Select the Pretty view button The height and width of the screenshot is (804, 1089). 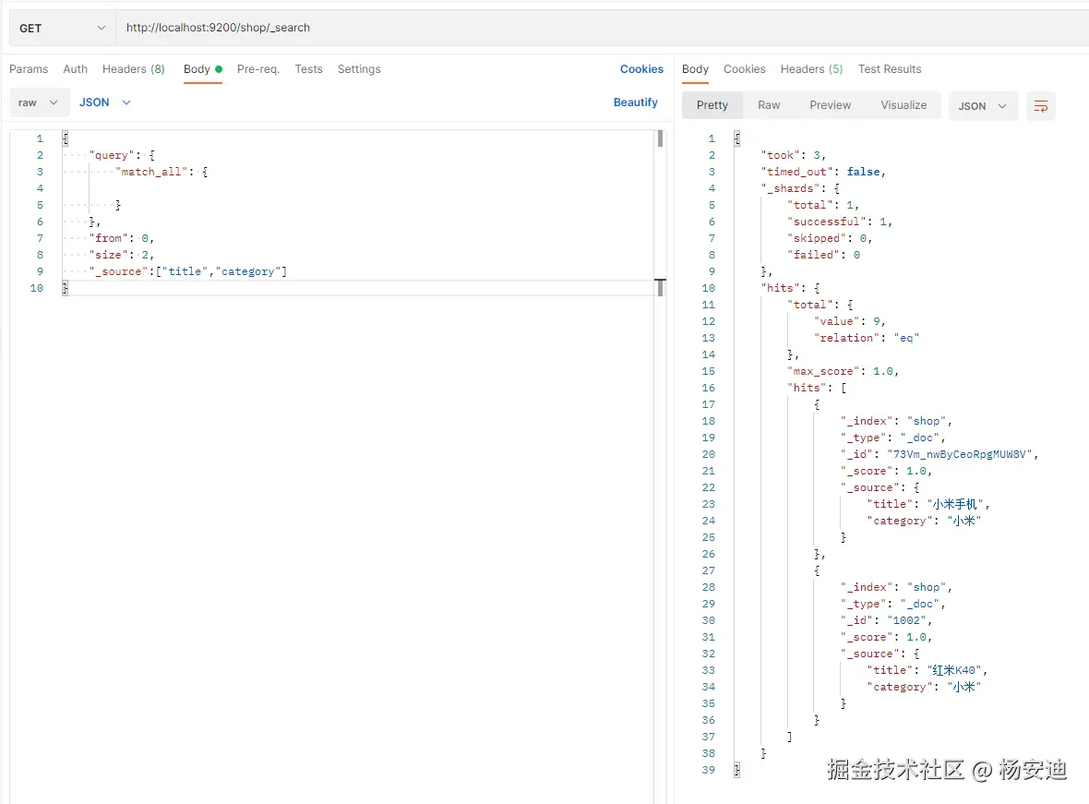(712, 105)
